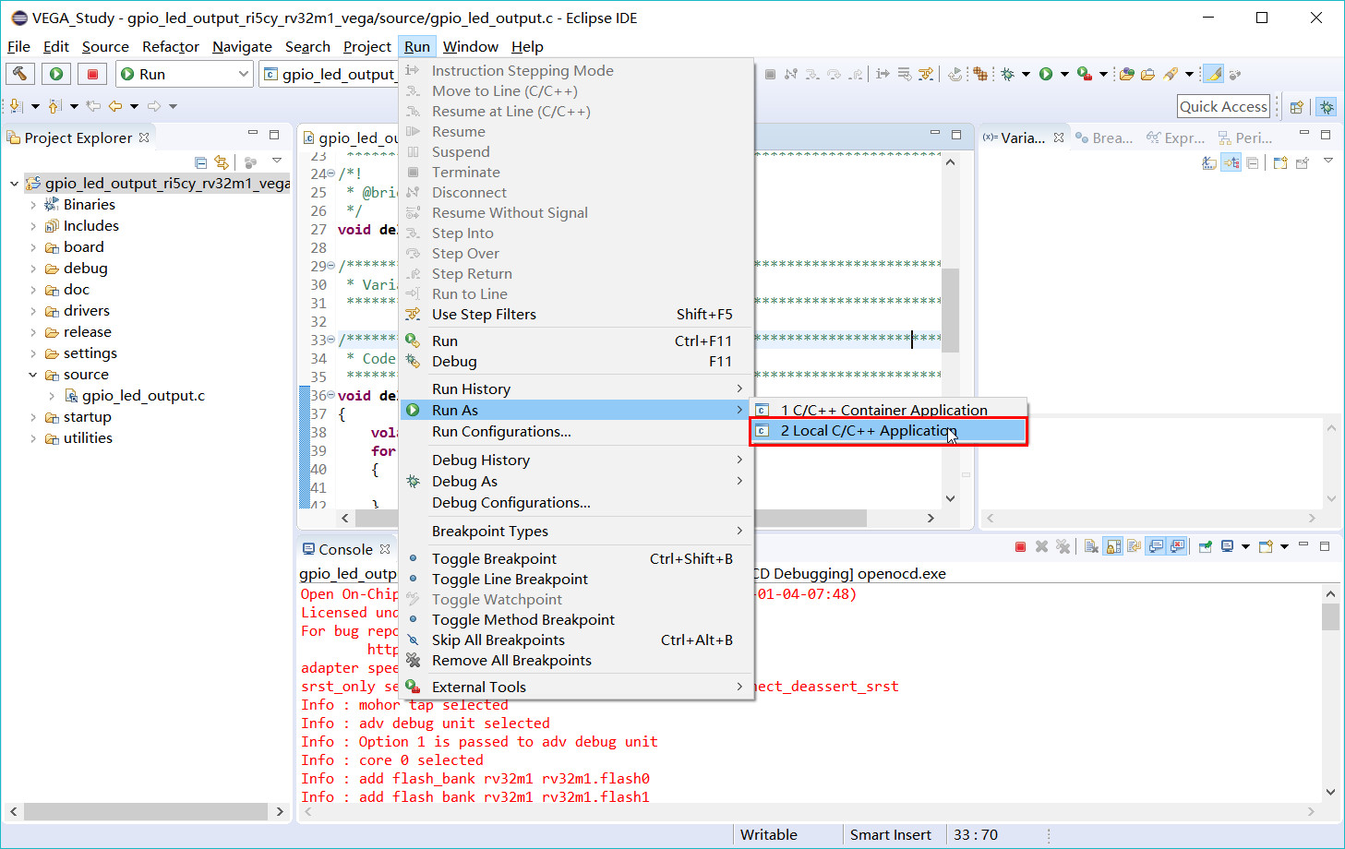Open Debug Configurations... entry
This screenshot has height=849, width=1345.
tap(577, 502)
